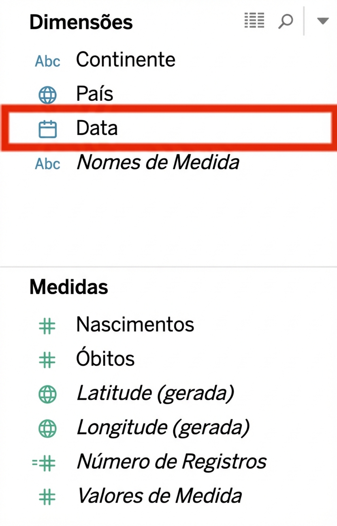Click the globe icon for Longitude (gerada)
The width and height of the screenshot is (337, 526).
tap(47, 429)
